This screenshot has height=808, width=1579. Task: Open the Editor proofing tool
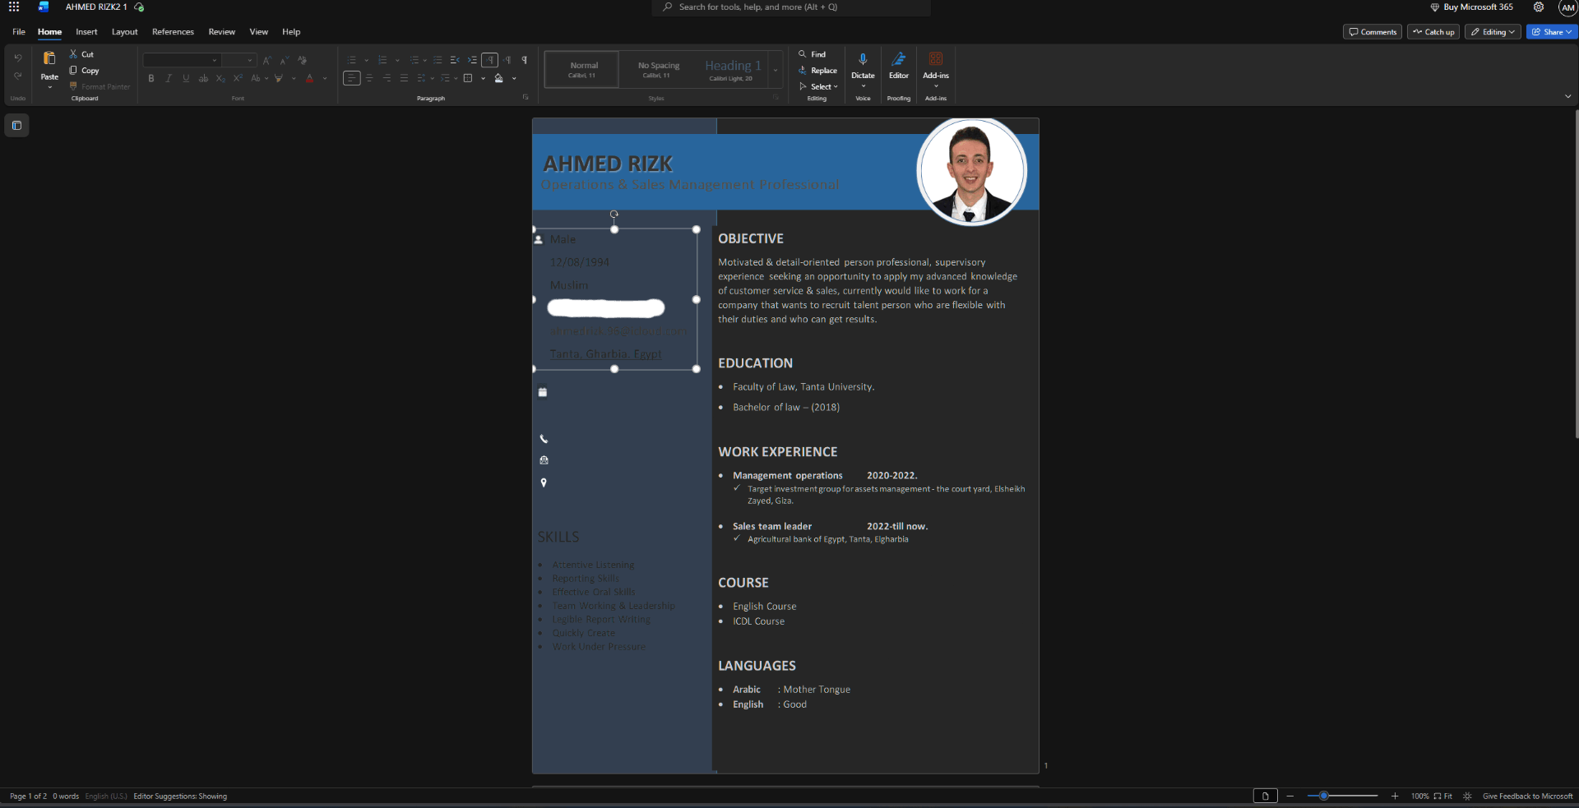(898, 60)
